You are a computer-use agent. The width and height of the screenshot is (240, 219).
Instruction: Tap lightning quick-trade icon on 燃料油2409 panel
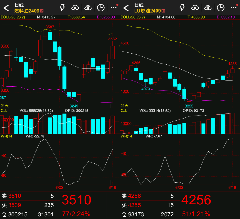tap(62, 8)
